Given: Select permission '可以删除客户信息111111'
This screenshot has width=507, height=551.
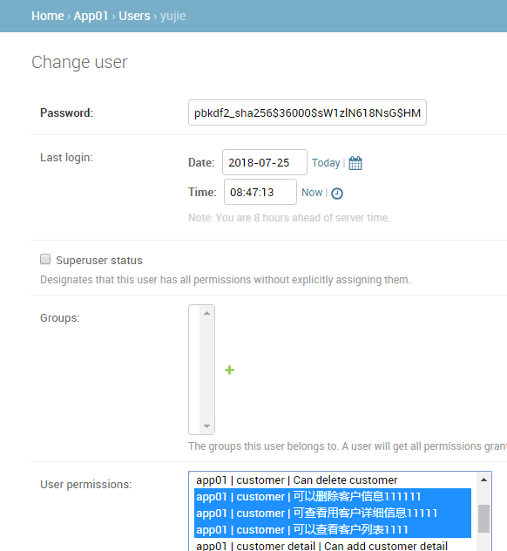Looking at the screenshot, I should click(x=333, y=497).
